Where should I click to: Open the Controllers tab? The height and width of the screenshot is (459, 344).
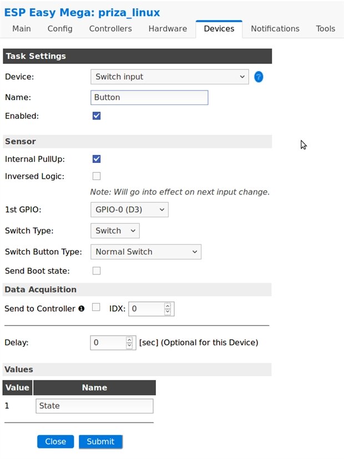click(x=110, y=29)
